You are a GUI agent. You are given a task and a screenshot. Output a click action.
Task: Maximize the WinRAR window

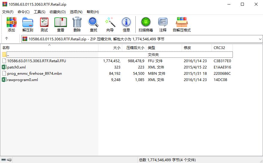[242, 4]
